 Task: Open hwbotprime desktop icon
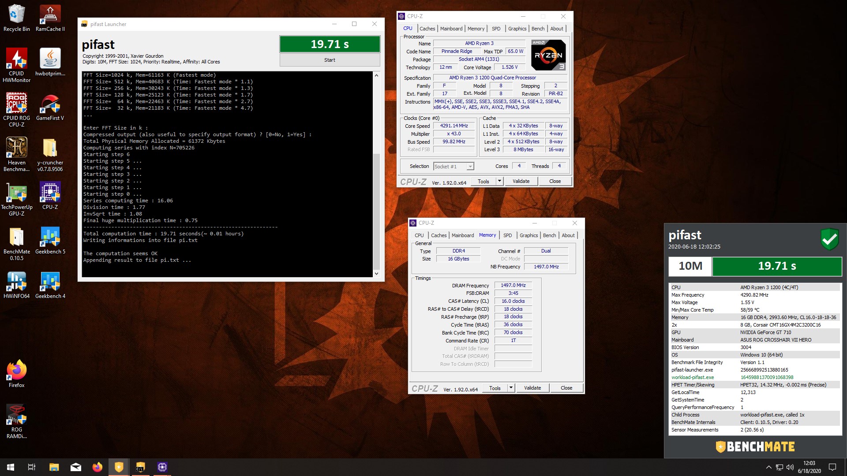click(x=50, y=62)
